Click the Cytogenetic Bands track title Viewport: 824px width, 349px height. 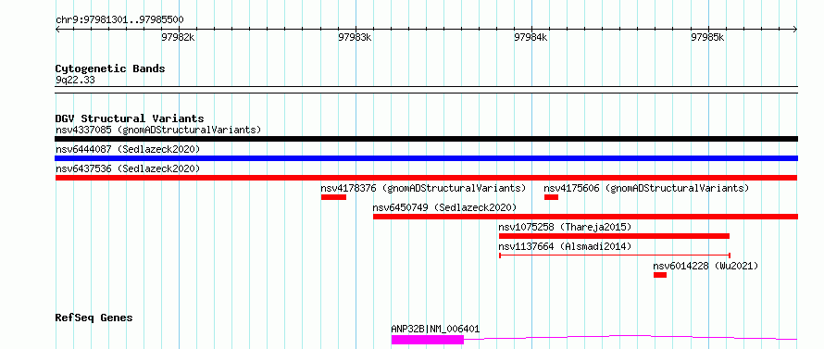[x=110, y=69]
